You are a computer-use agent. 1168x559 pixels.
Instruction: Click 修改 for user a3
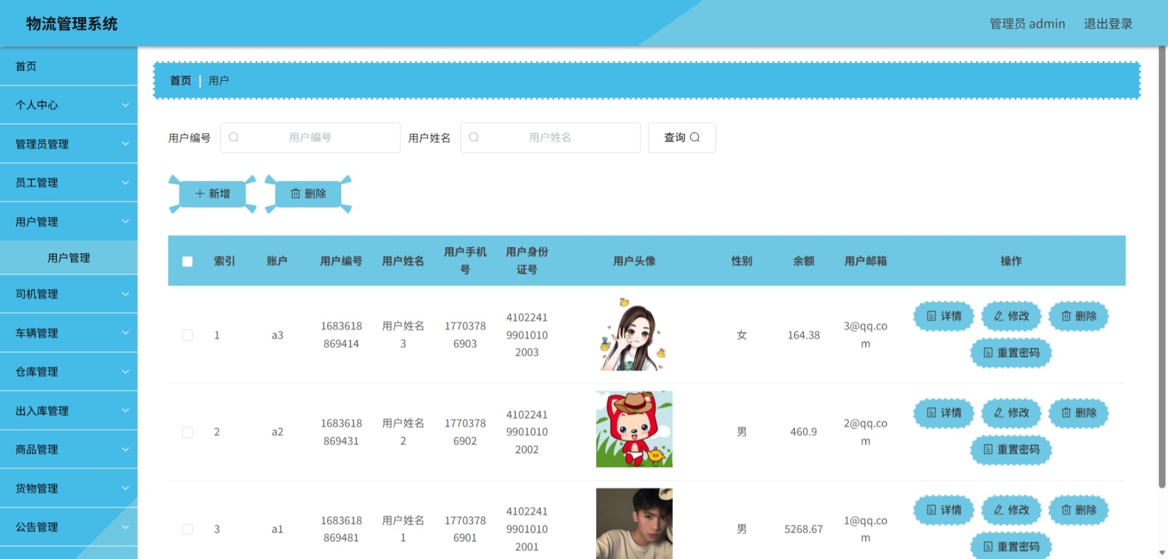pyautogui.click(x=1011, y=316)
